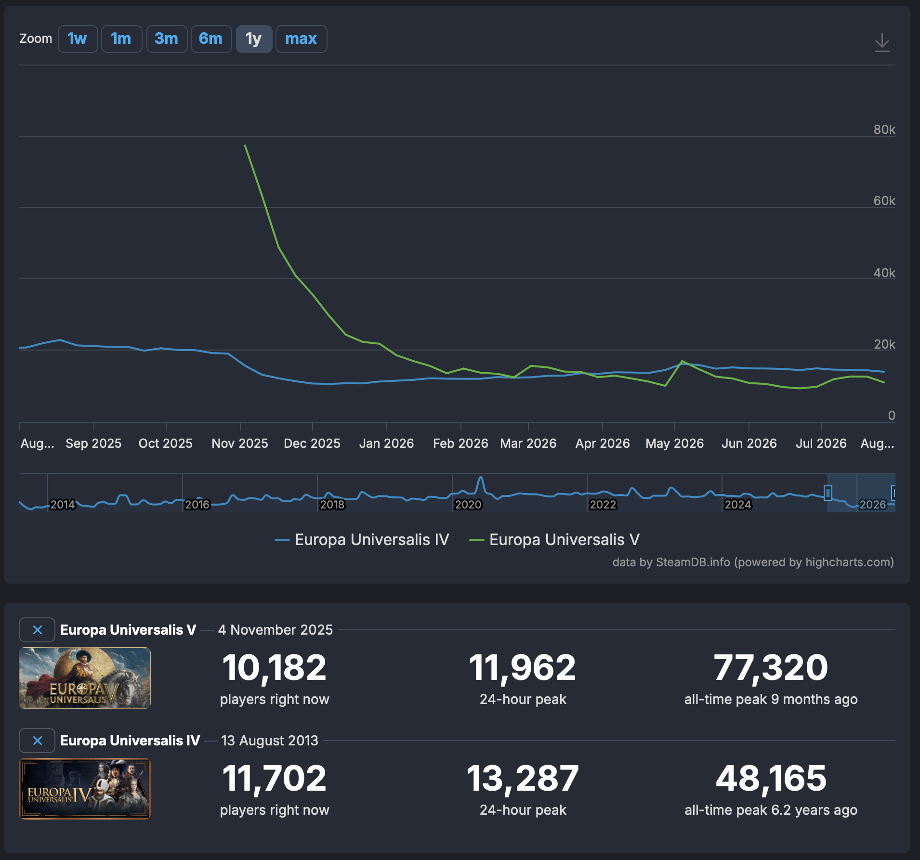
Task: Click the Jul 2026 axis label
Action: click(821, 443)
